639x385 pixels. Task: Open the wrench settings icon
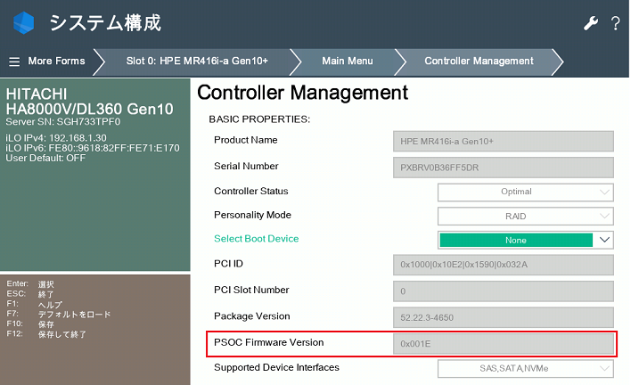(591, 23)
